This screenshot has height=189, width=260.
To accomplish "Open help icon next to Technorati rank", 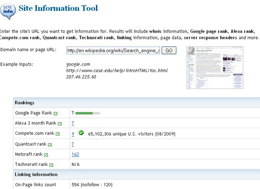I will click(x=52, y=165).
